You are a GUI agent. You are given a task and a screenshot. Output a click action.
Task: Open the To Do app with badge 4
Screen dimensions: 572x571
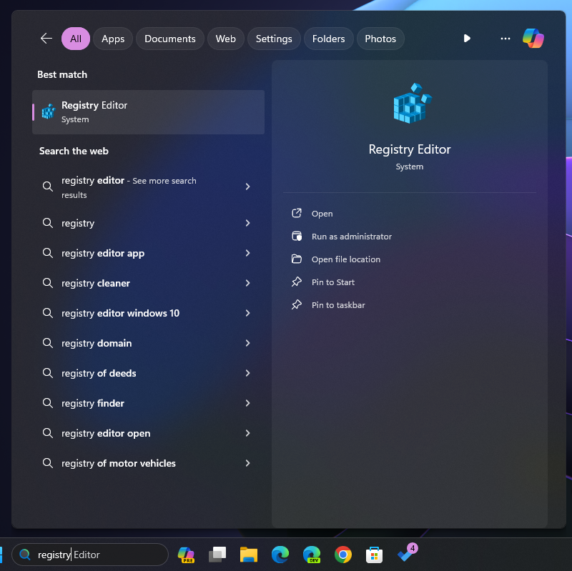407,552
